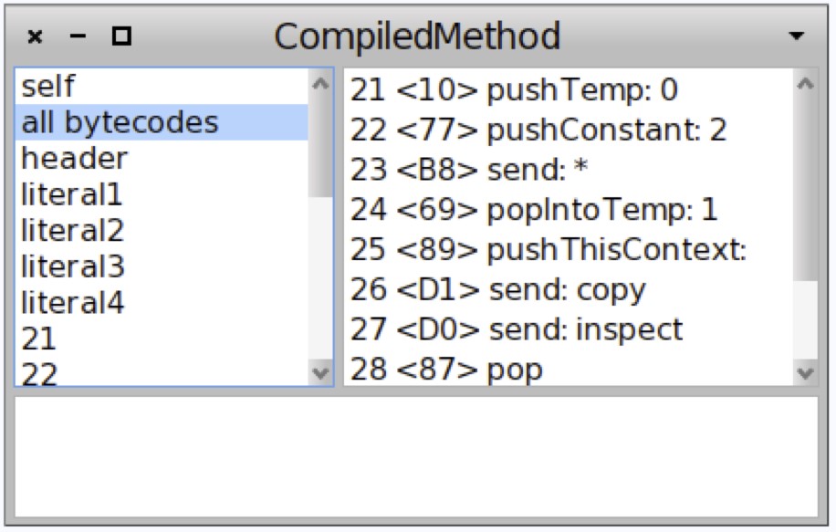Select 'all bytecodes' list entry

click(120, 122)
